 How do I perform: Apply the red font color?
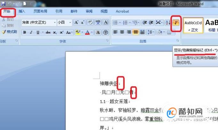(x=87, y=32)
